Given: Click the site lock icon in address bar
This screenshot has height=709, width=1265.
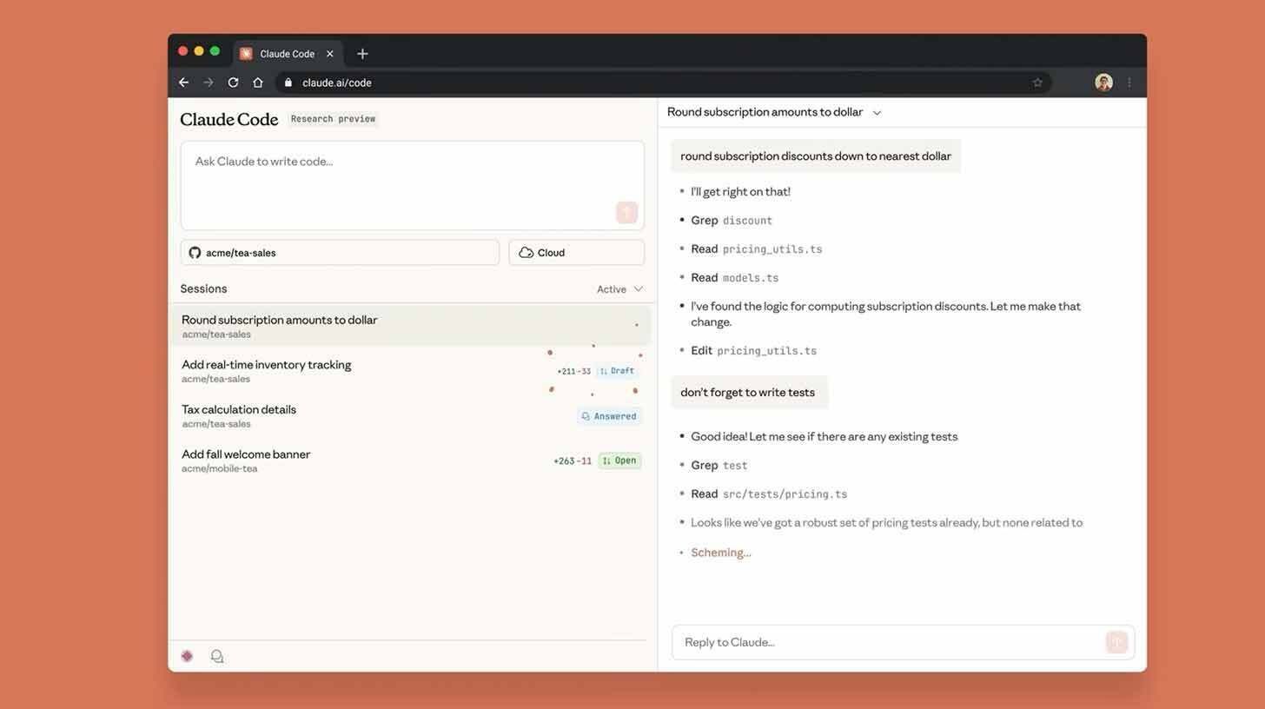Looking at the screenshot, I should pos(288,83).
